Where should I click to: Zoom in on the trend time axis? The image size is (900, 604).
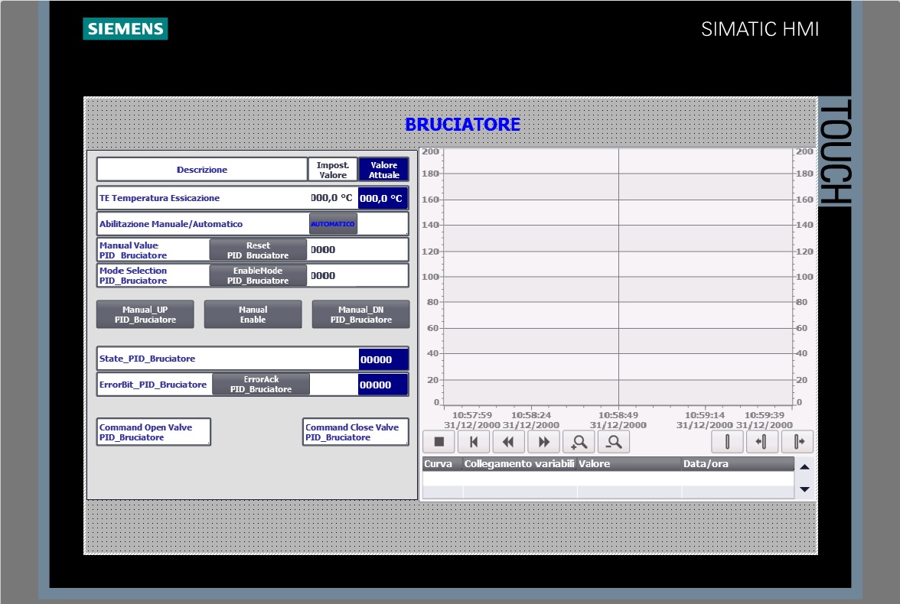(x=579, y=442)
